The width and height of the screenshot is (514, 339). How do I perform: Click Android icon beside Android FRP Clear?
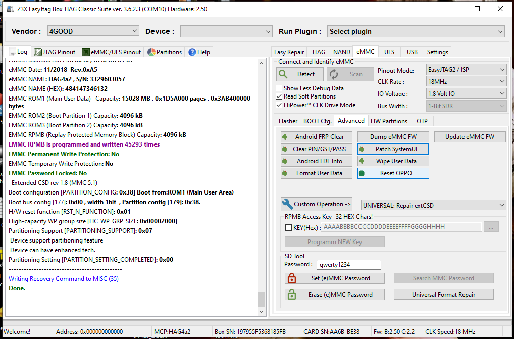coord(285,137)
